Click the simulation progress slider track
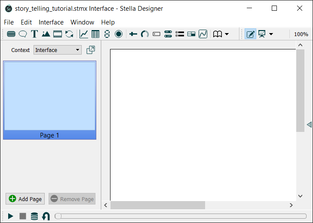 (181, 216)
